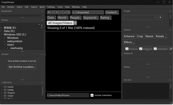This screenshot has width=173, height=105.
Task: Click the folder path field C:/Users/Public/Pictures
Action: tap(68, 95)
